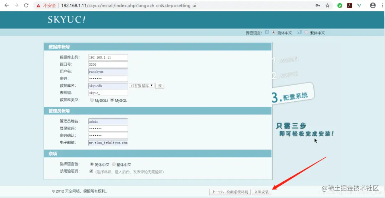
Task: Open the green Y extension icon
Action: [359, 5]
